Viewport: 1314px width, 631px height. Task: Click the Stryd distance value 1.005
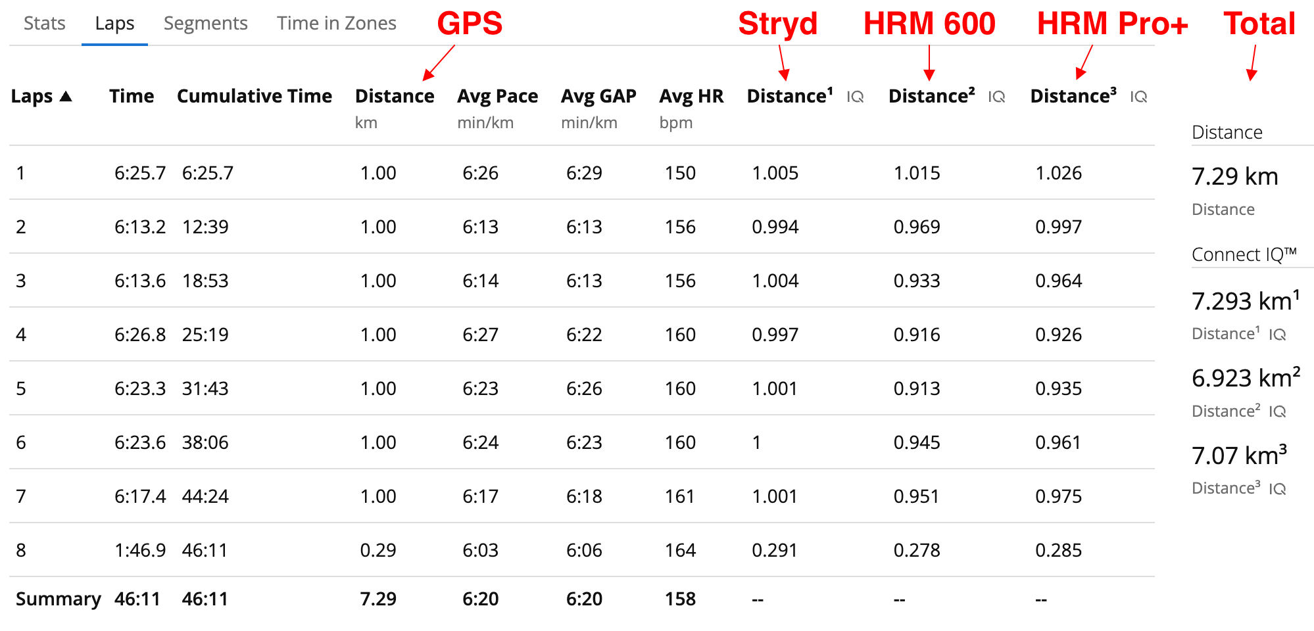775,173
